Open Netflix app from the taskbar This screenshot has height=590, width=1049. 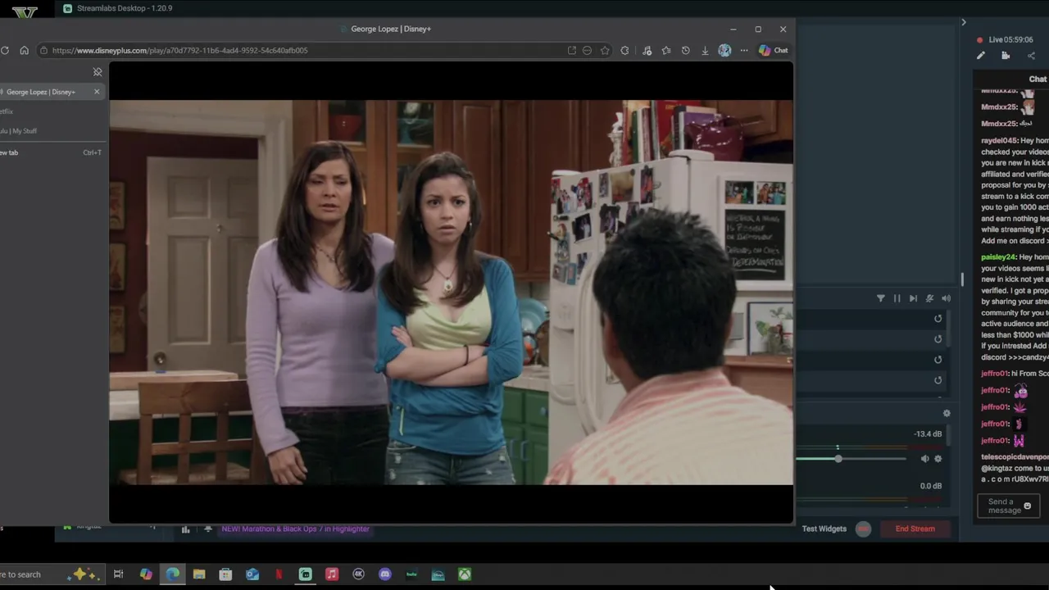[279, 574]
